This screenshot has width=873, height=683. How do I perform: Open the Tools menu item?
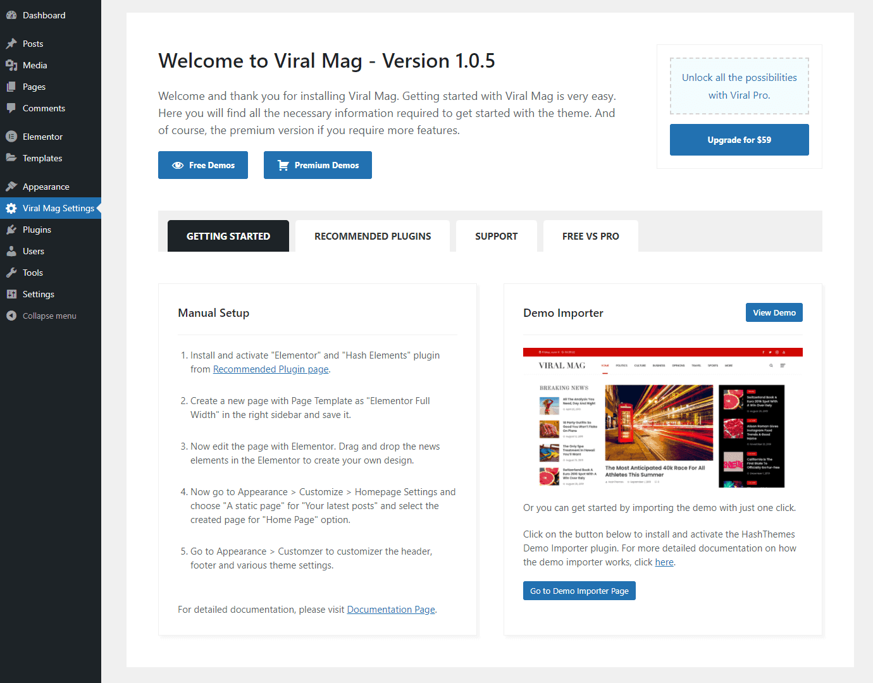[51, 273]
